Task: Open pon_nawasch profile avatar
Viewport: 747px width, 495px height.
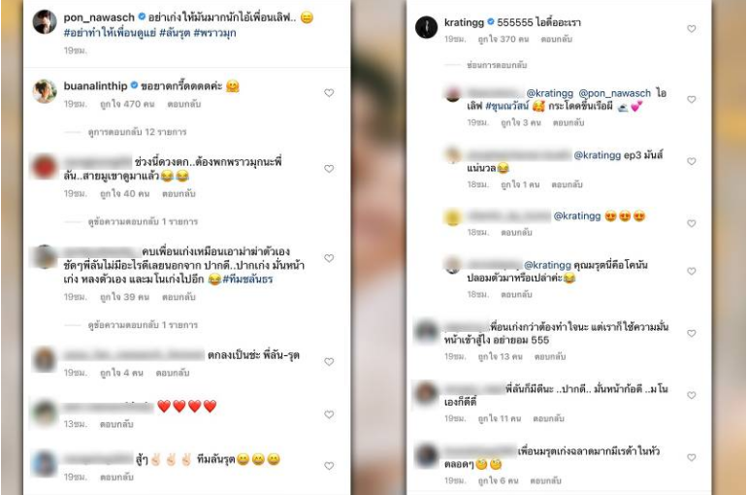Action: click(45, 21)
